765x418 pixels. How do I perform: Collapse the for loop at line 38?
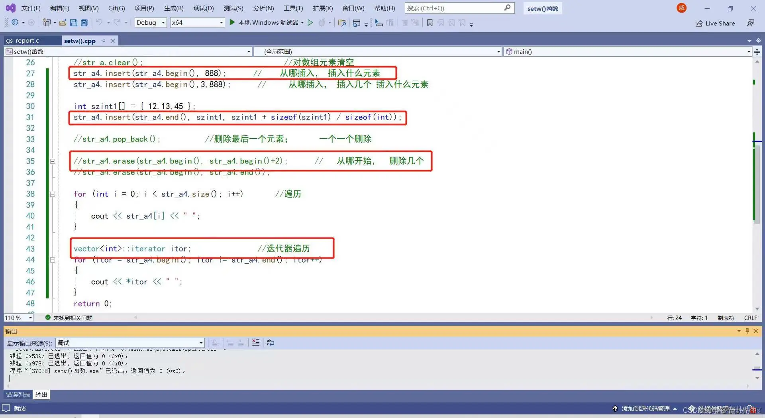[x=52, y=194]
